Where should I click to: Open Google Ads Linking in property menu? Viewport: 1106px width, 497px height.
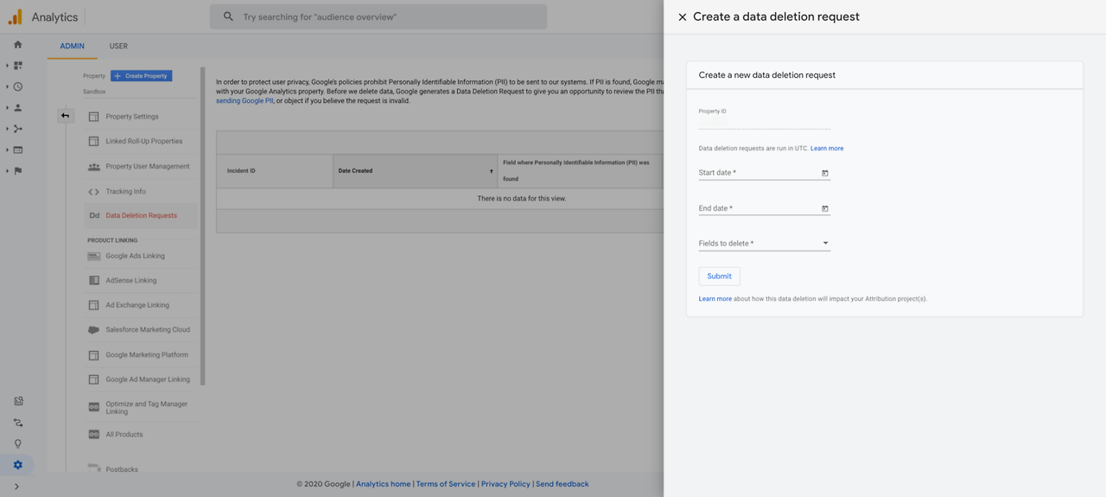point(135,256)
